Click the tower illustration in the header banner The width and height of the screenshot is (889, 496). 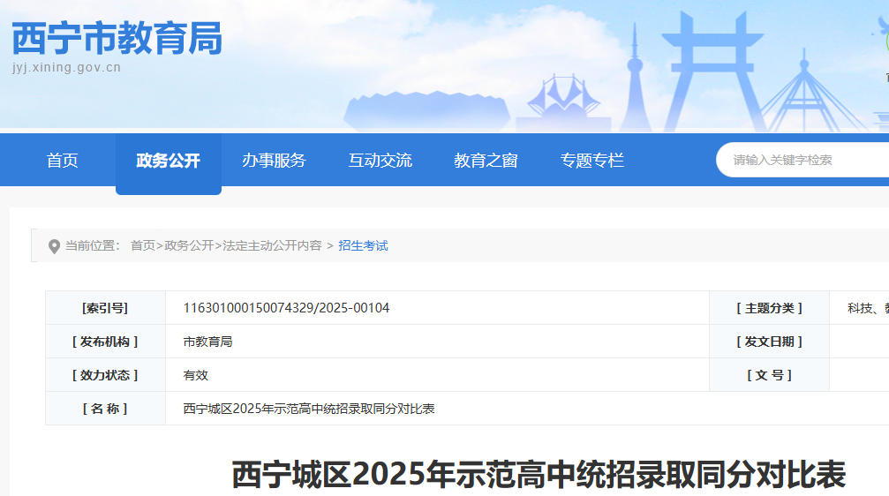coord(634,79)
